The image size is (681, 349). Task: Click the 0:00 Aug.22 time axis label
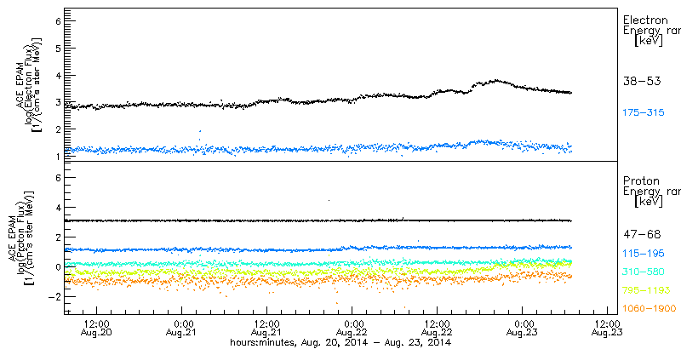[x=353, y=329]
